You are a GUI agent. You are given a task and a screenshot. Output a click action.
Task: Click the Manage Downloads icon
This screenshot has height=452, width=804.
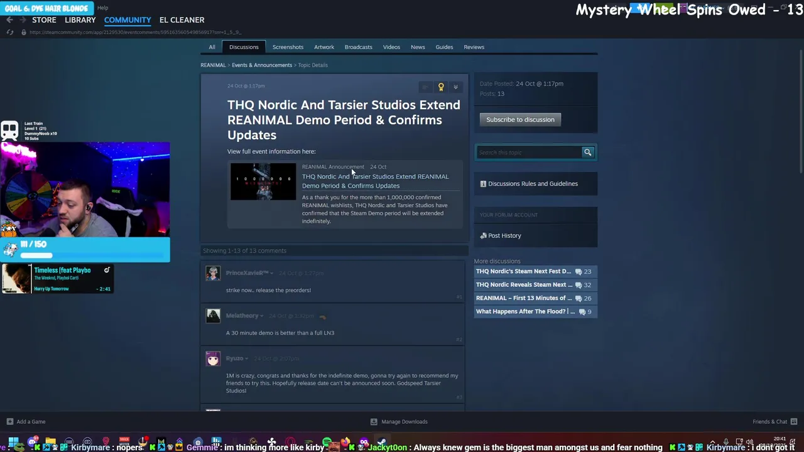[374, 422]
